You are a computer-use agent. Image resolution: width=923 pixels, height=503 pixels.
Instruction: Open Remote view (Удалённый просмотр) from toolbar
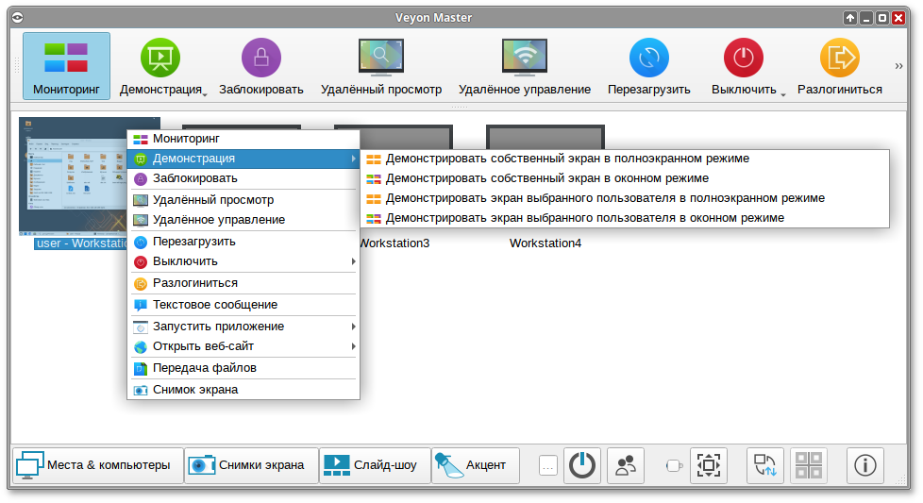pyautogui.click(x=380, y=59)
